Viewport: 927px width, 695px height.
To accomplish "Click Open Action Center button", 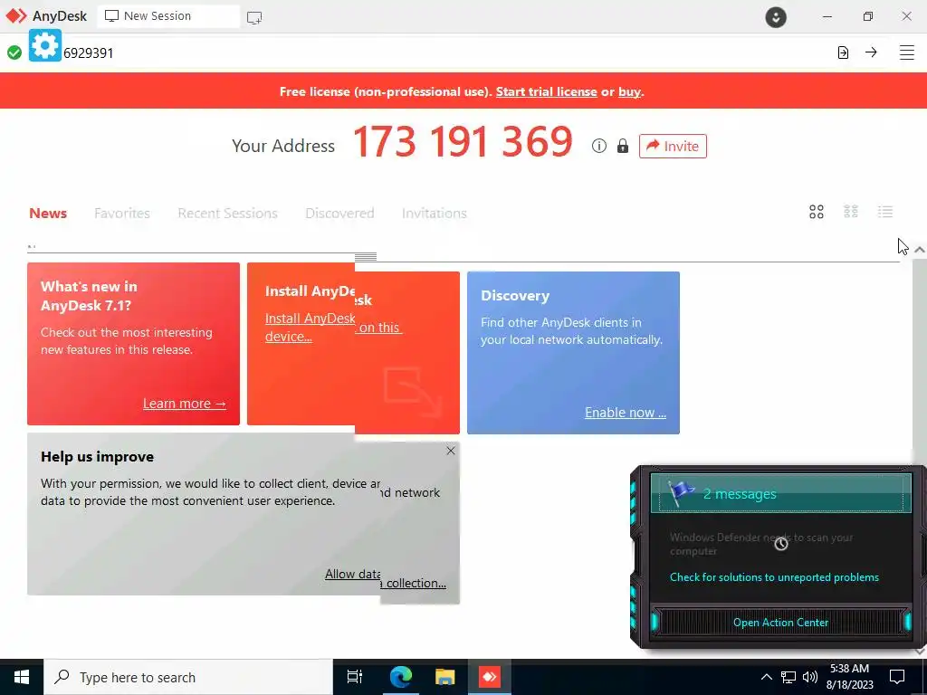I will [x=780, y=623].
